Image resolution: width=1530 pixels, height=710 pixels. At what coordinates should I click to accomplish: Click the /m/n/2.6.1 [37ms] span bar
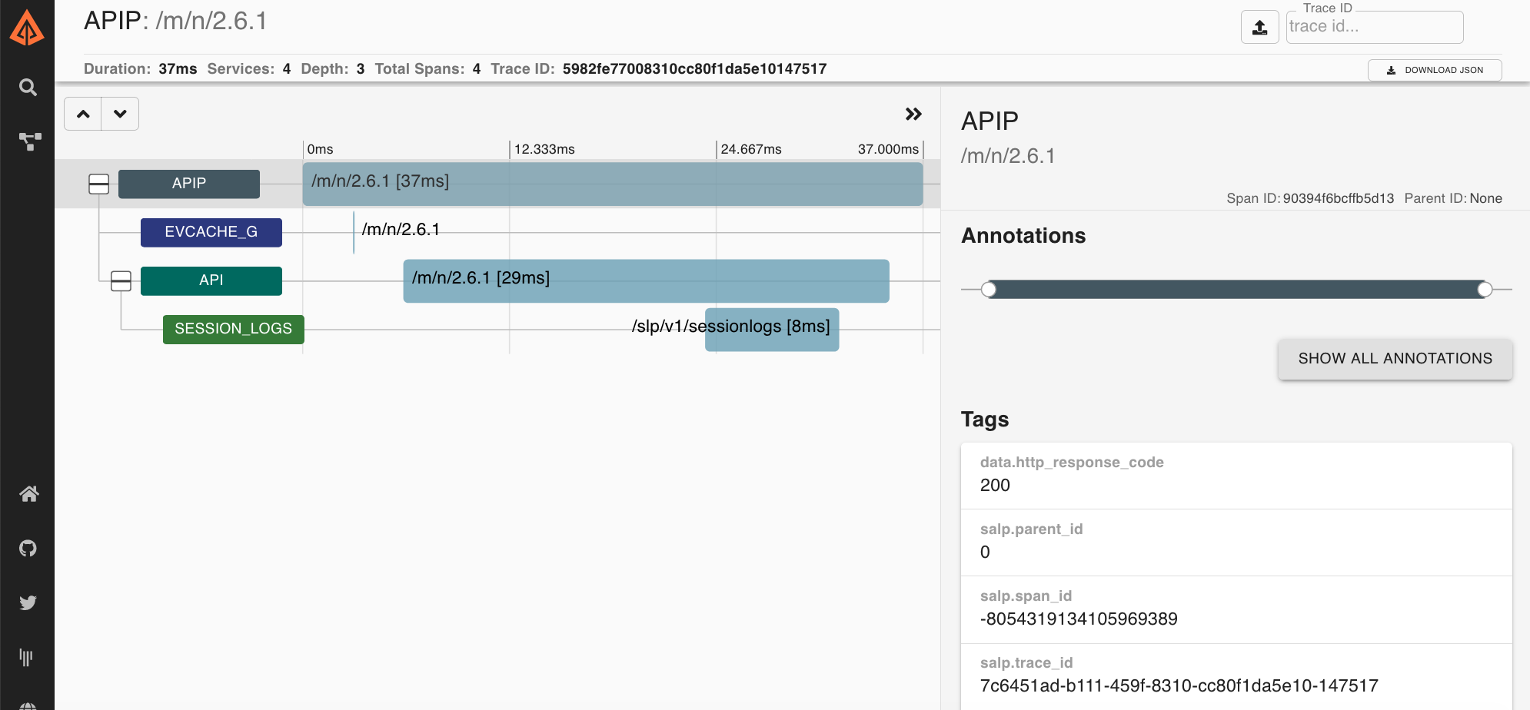[613, 184]
